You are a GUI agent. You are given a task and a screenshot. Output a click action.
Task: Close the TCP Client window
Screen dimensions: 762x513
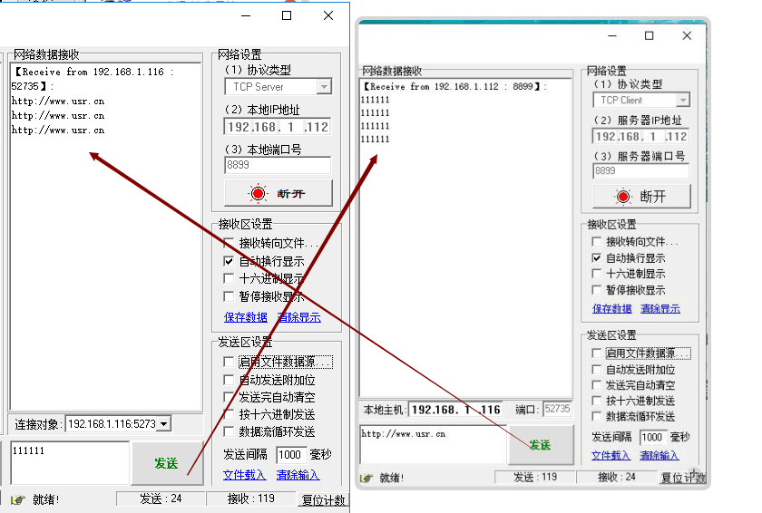[x=688, y=35]
